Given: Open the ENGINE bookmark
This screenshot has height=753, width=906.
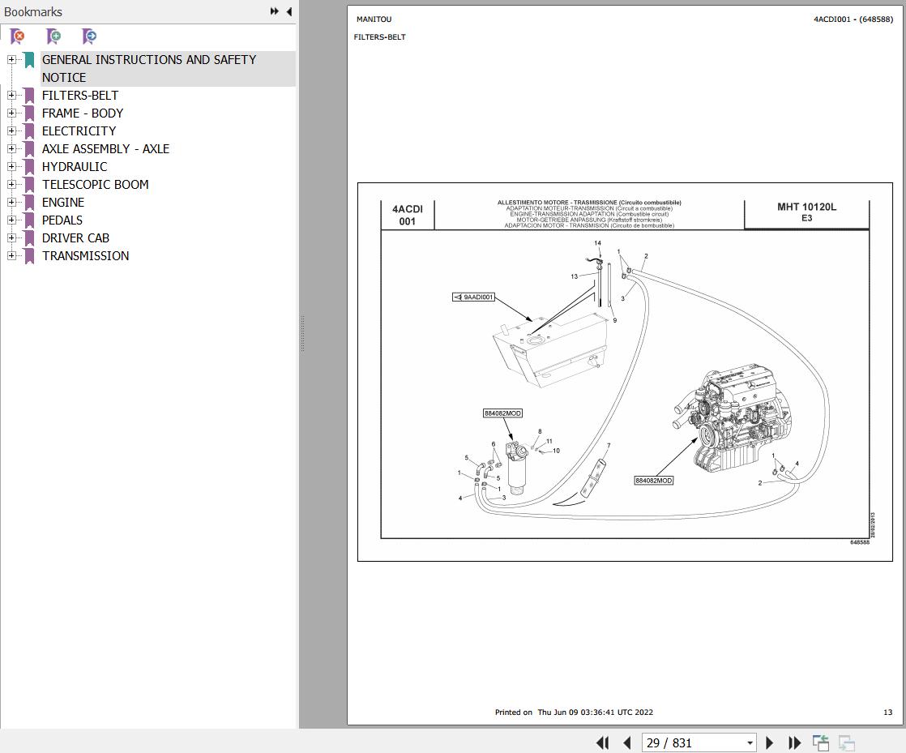Looking at the screenshot, I should tap(63, 203).
